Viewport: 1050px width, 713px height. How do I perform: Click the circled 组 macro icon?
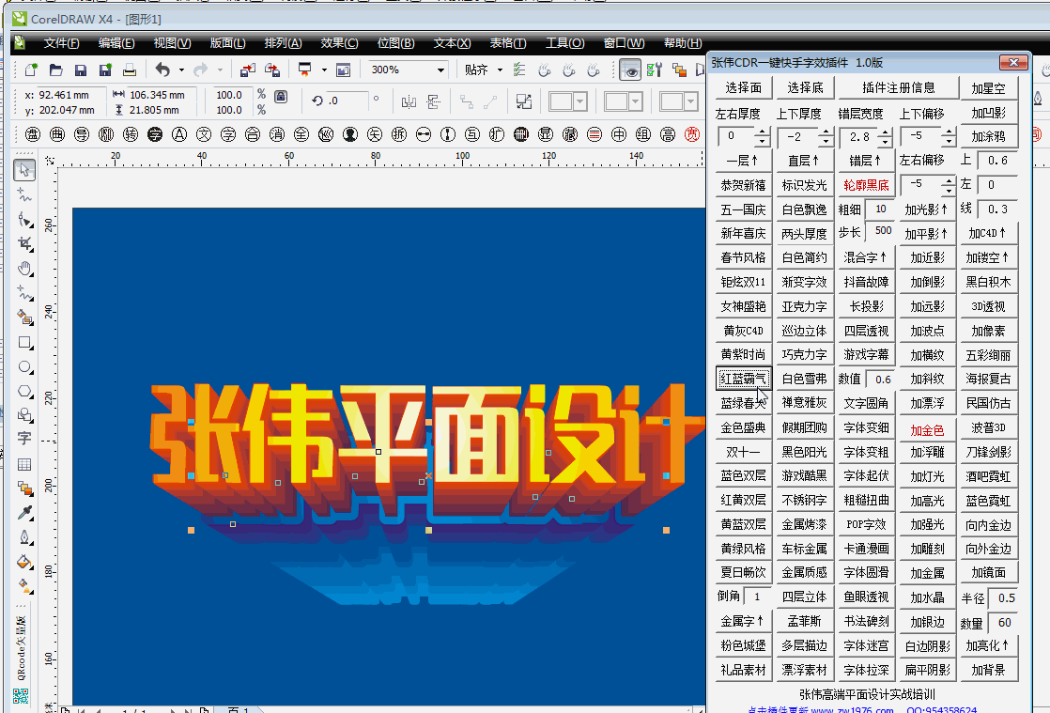[x=642, y=134]
